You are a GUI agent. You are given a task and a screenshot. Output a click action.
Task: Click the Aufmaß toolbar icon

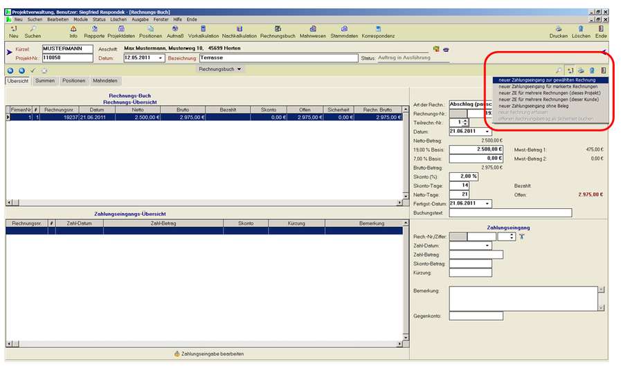pos(175,29)
